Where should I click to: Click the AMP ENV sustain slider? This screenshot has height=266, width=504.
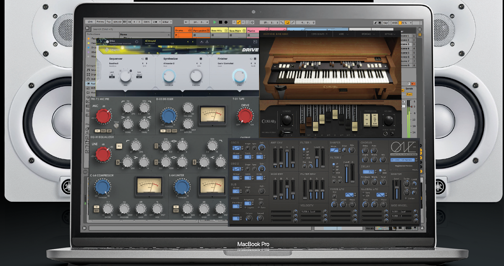287,158
